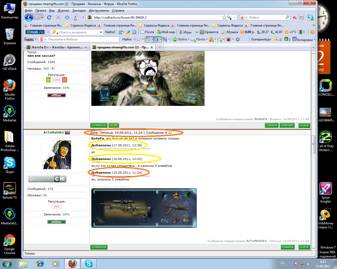Expand the URL bar history dropdown

[235, 18]
